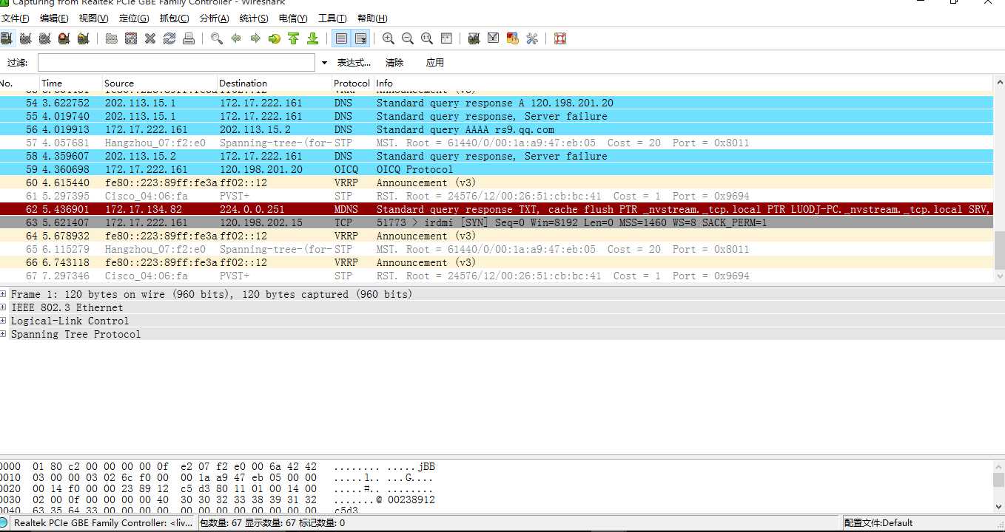Zoom out packet text icon
The height and width of the screenshot is (532, 1005).
[x=408, y=38]
